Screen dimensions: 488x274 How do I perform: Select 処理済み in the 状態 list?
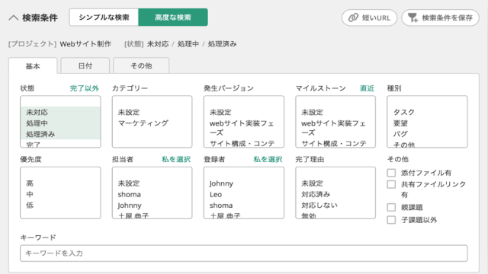pyautogui.click(x=60, y=134)
